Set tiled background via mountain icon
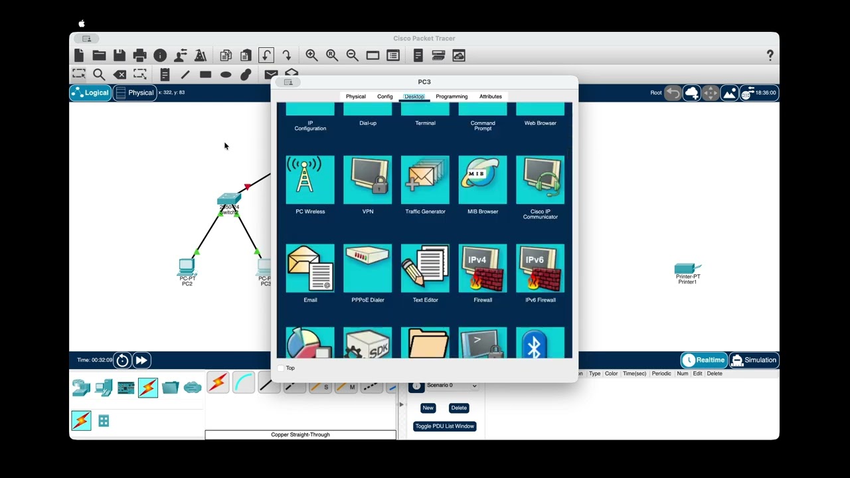This screenshot has height=478, width=850. [729, 93]
